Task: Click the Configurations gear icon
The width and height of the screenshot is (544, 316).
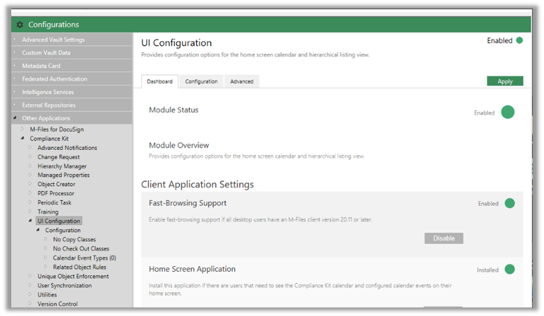Action: point(20,25)
